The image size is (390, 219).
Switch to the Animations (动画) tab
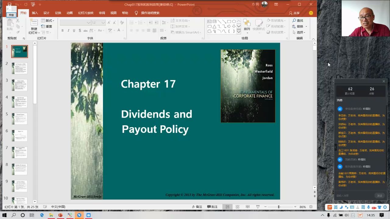69,13
